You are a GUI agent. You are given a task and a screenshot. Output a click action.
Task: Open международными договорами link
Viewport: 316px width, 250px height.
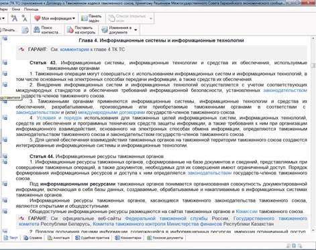111,112
